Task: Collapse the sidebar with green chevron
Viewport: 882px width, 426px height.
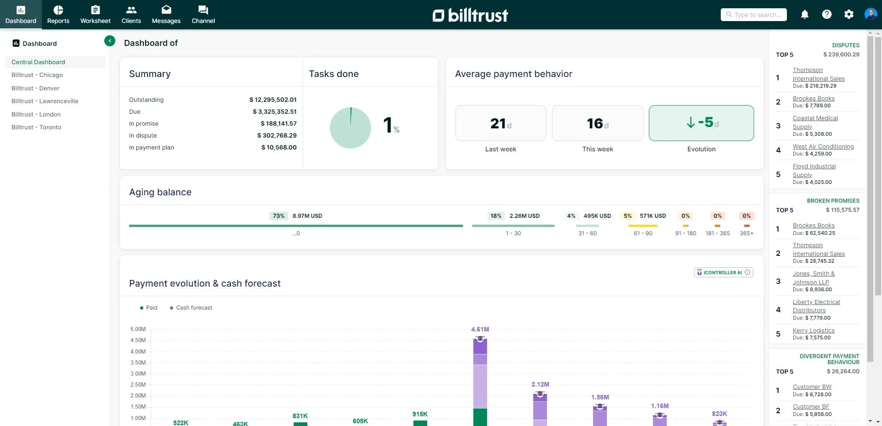Action: pos(110,41)
